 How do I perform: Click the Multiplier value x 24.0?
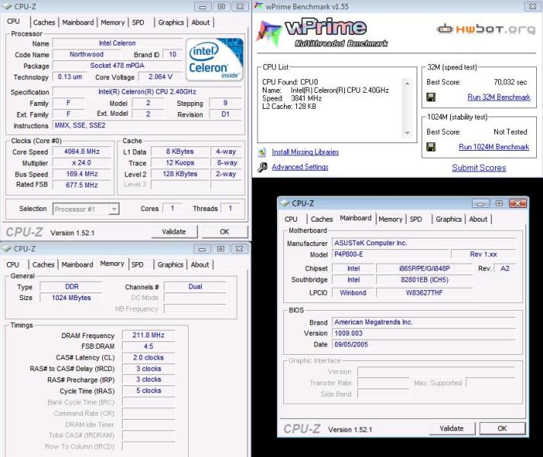coord(81,163)
